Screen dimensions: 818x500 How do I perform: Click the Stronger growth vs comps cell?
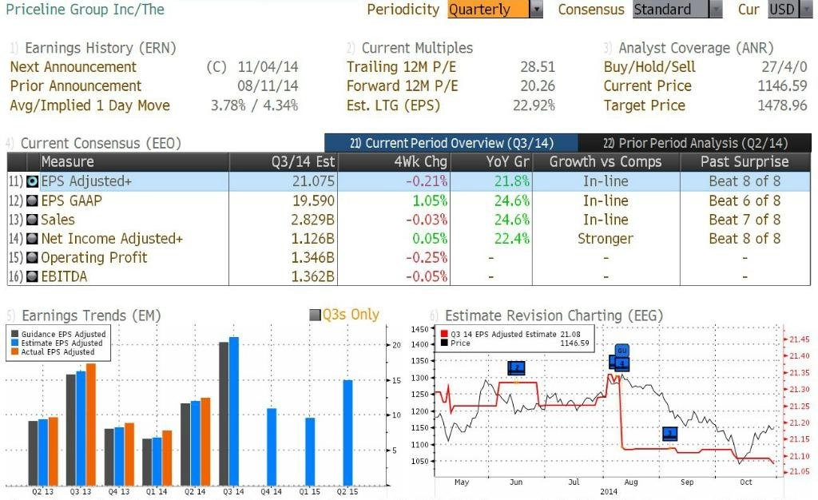pyautogui.click(x=606, y=239)
